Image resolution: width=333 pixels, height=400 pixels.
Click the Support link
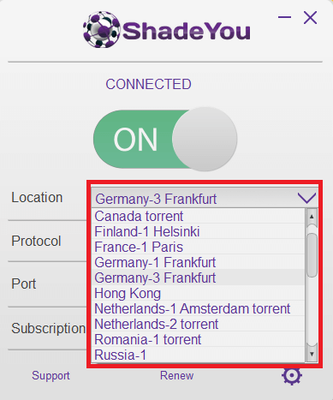pyautogui.click(x=51, y=376)
